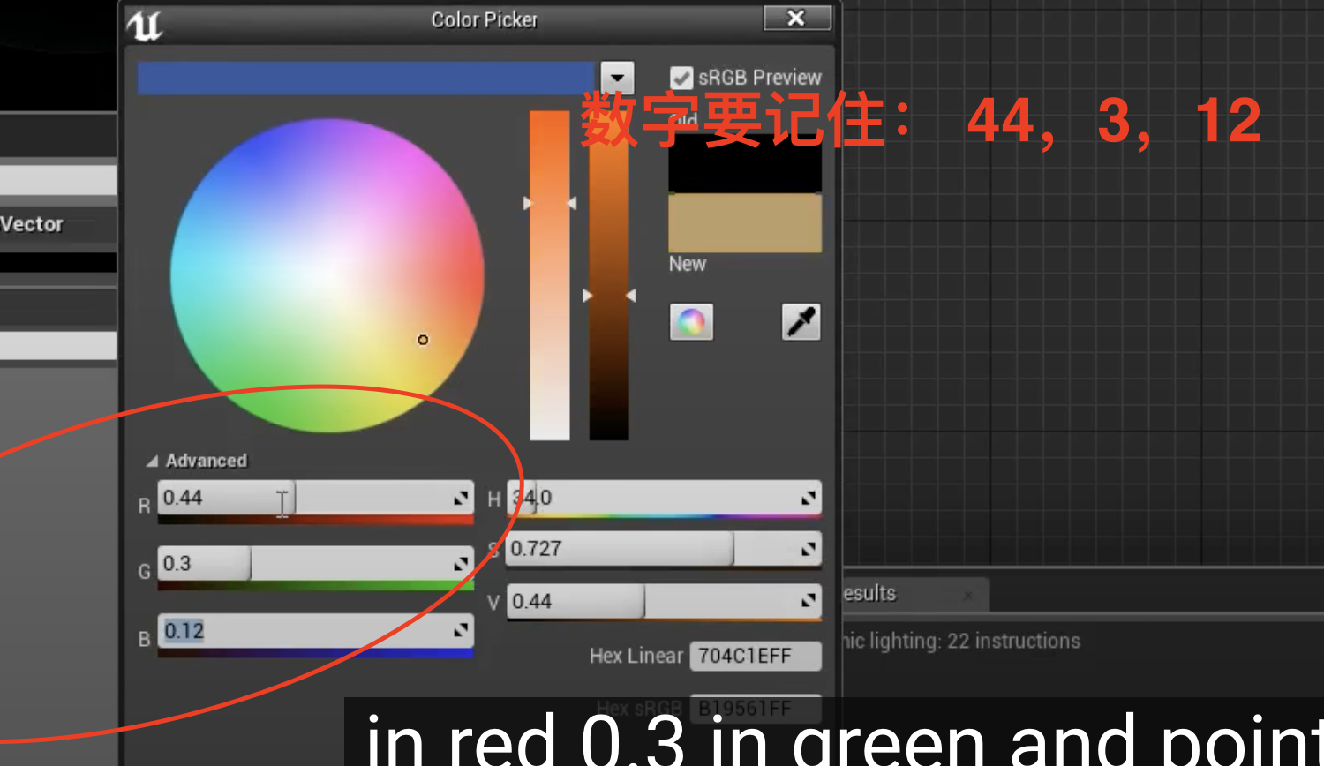Viewport: 1324px width, 766px height.
Task: Open the color wheel mode icon
Action: coord(691,321)
